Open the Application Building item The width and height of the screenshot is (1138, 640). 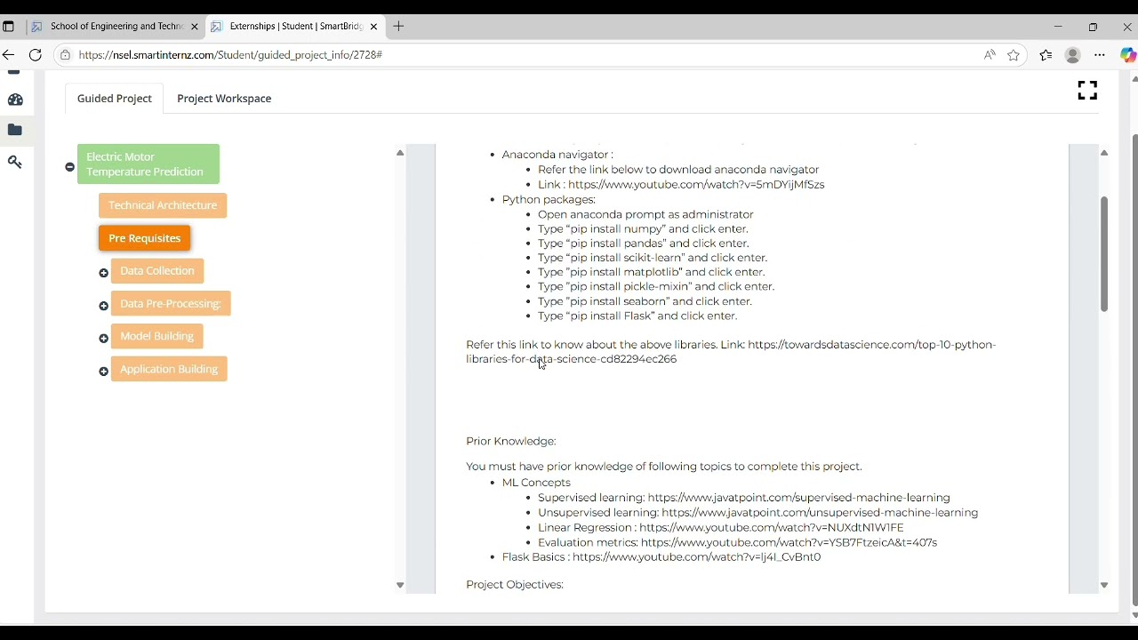coord(169,369)
